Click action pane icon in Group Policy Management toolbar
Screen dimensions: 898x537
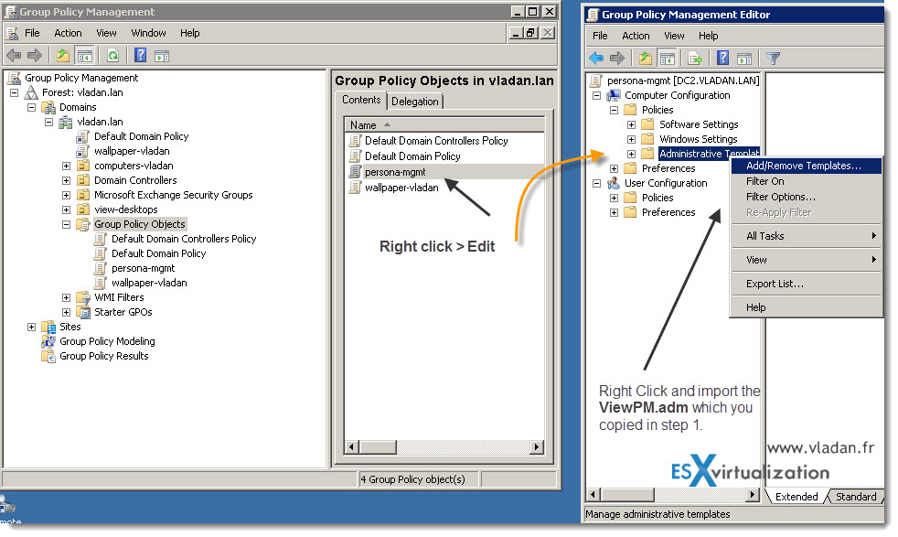(x=162, y=56)
